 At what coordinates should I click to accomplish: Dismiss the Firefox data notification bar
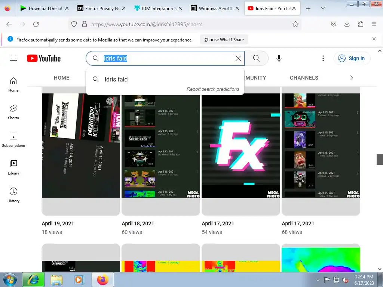click(x=374, y=39)
